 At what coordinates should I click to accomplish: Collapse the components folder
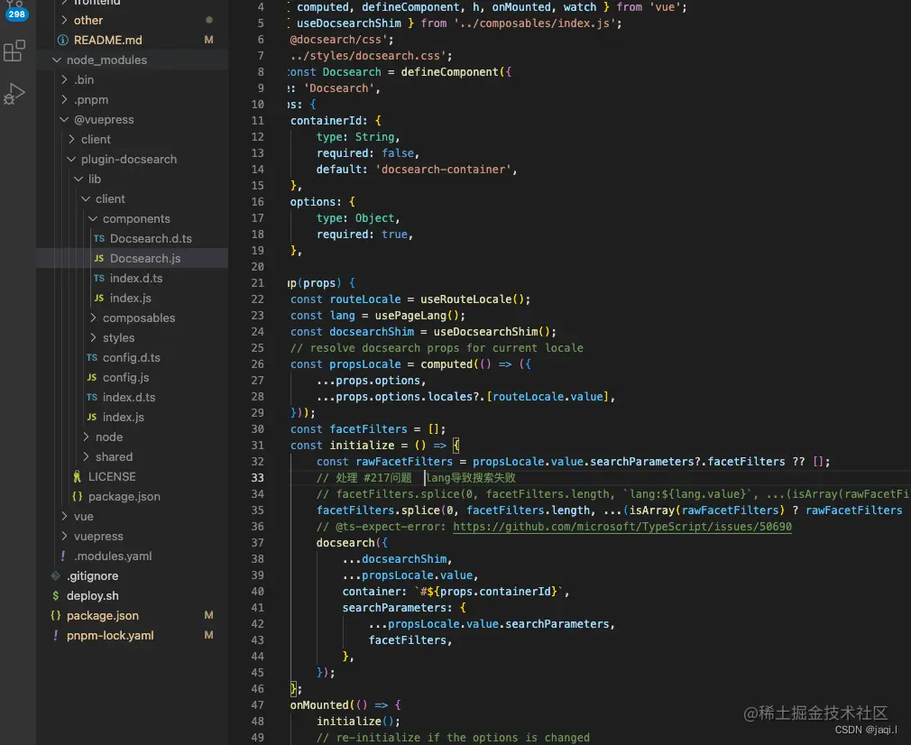click(93, 219)
